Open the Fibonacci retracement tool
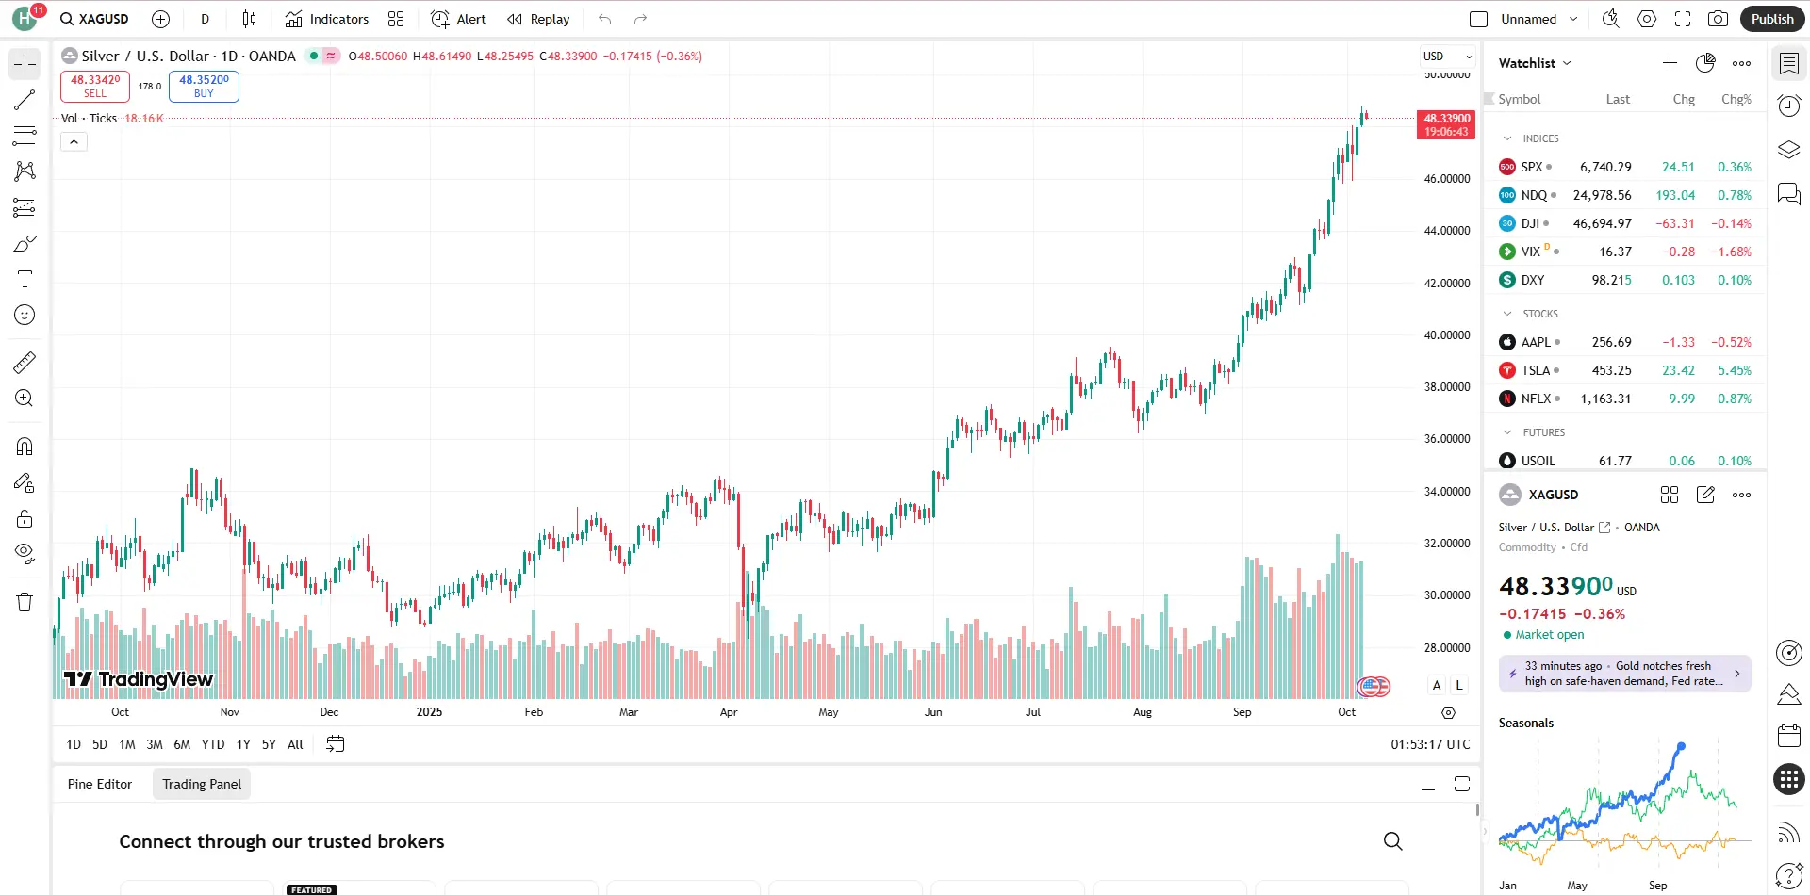1810x895 pixels. click(x=25, y=136)
